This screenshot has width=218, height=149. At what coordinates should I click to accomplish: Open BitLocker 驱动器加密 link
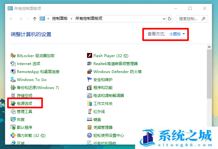pos(36,56)
